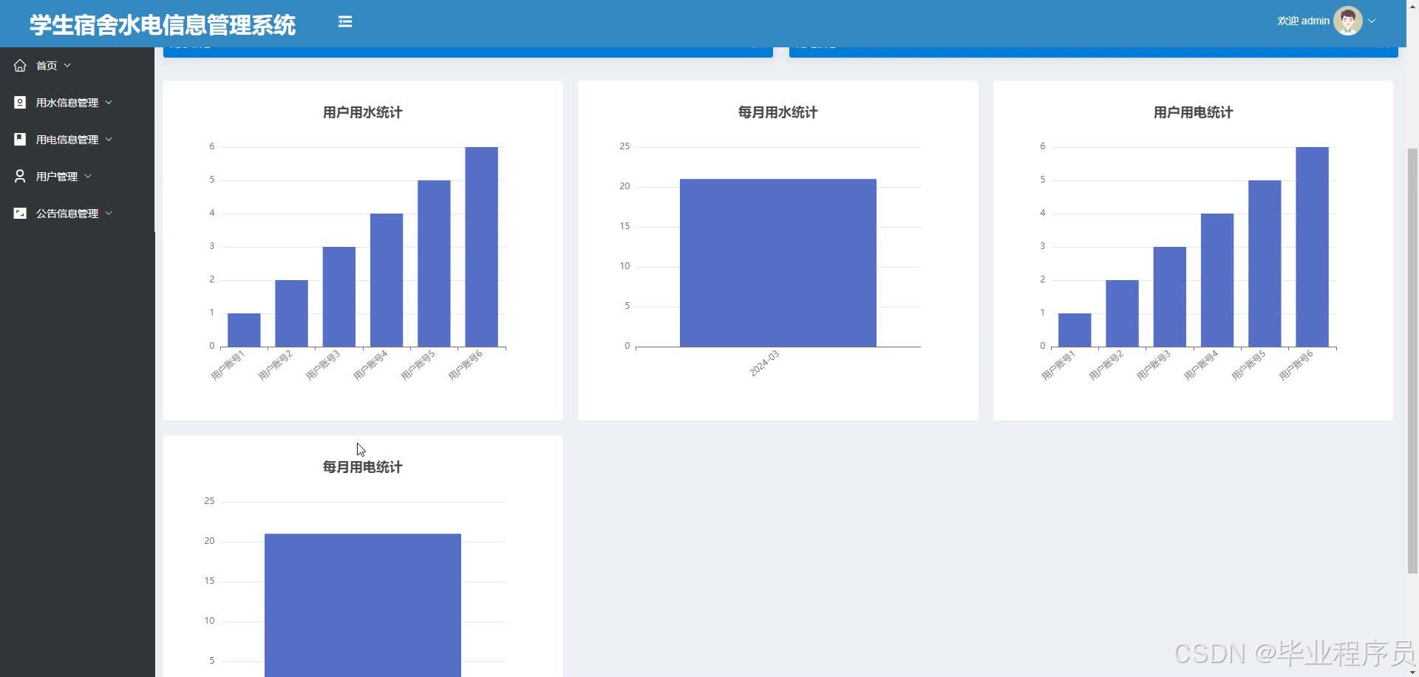The height and width of the screenshot is (677, 1419).
Task: Click the 2024-03 axis label
Action: coord(764,364)
